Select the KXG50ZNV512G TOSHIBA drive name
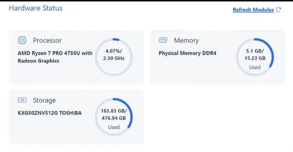 tap(50, 113)
